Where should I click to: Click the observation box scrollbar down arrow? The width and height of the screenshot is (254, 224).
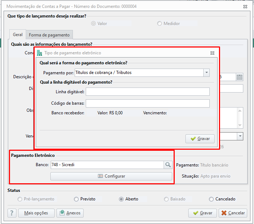240,125
